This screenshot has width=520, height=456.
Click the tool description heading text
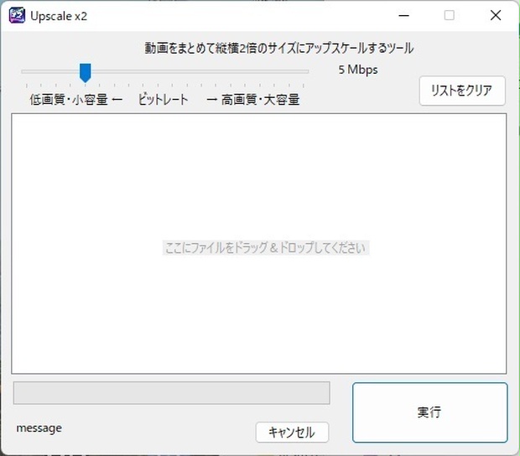[x=279, y=48]
